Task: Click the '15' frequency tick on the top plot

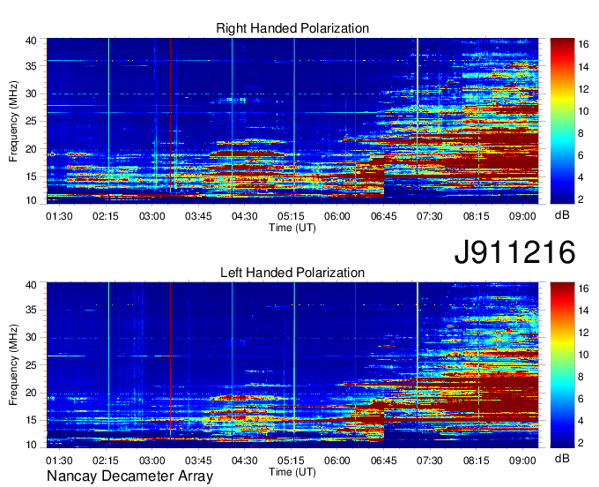Action: pyautogui.click(x=32, y=176)
